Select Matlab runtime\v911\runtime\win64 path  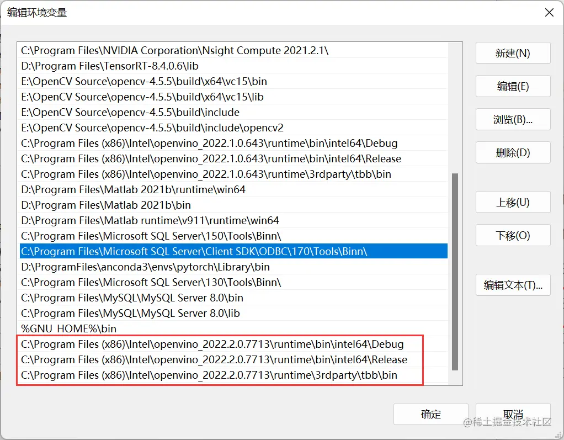[x=234, y=220]
